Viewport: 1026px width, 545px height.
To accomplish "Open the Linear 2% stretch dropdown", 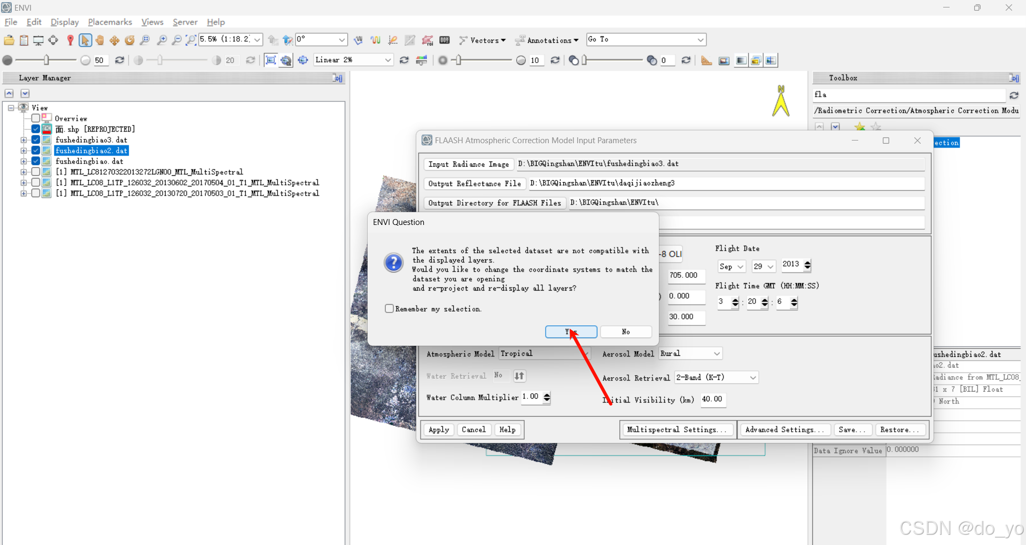I will point(388,60).
